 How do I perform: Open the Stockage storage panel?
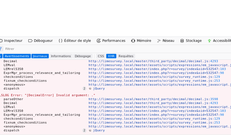pos(191,41)
